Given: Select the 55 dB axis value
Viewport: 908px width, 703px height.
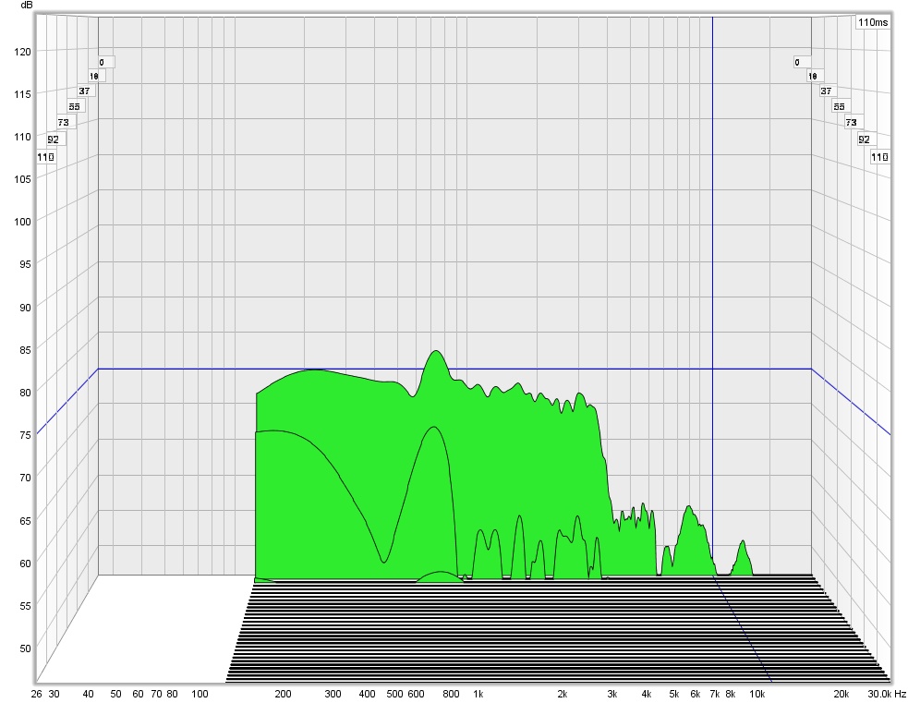Looking at the screenshot, I should (x=25, y=606).
